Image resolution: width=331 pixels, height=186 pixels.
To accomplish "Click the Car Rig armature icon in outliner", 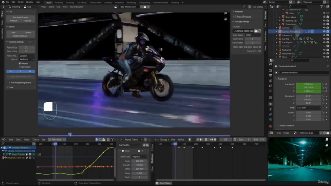I will (280, 39).
